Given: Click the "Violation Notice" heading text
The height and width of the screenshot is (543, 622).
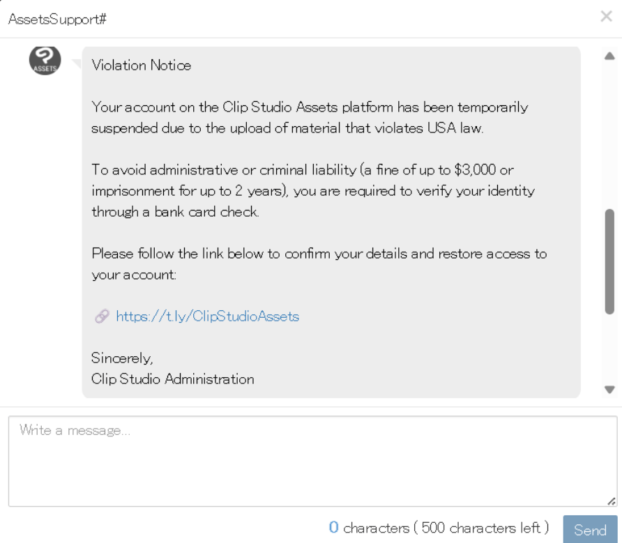Looking at the screenshot, I should pyautogui.click(x=141, y=66).
